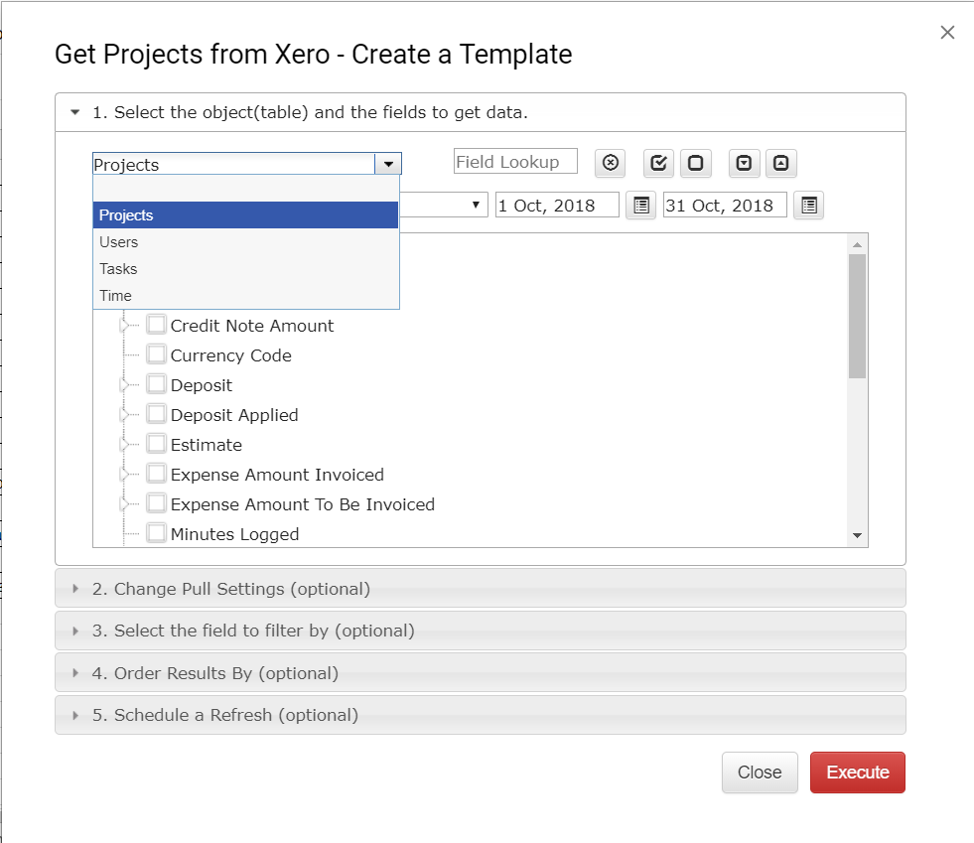Click the Close button
974x843 pixels.
[760, 773]
